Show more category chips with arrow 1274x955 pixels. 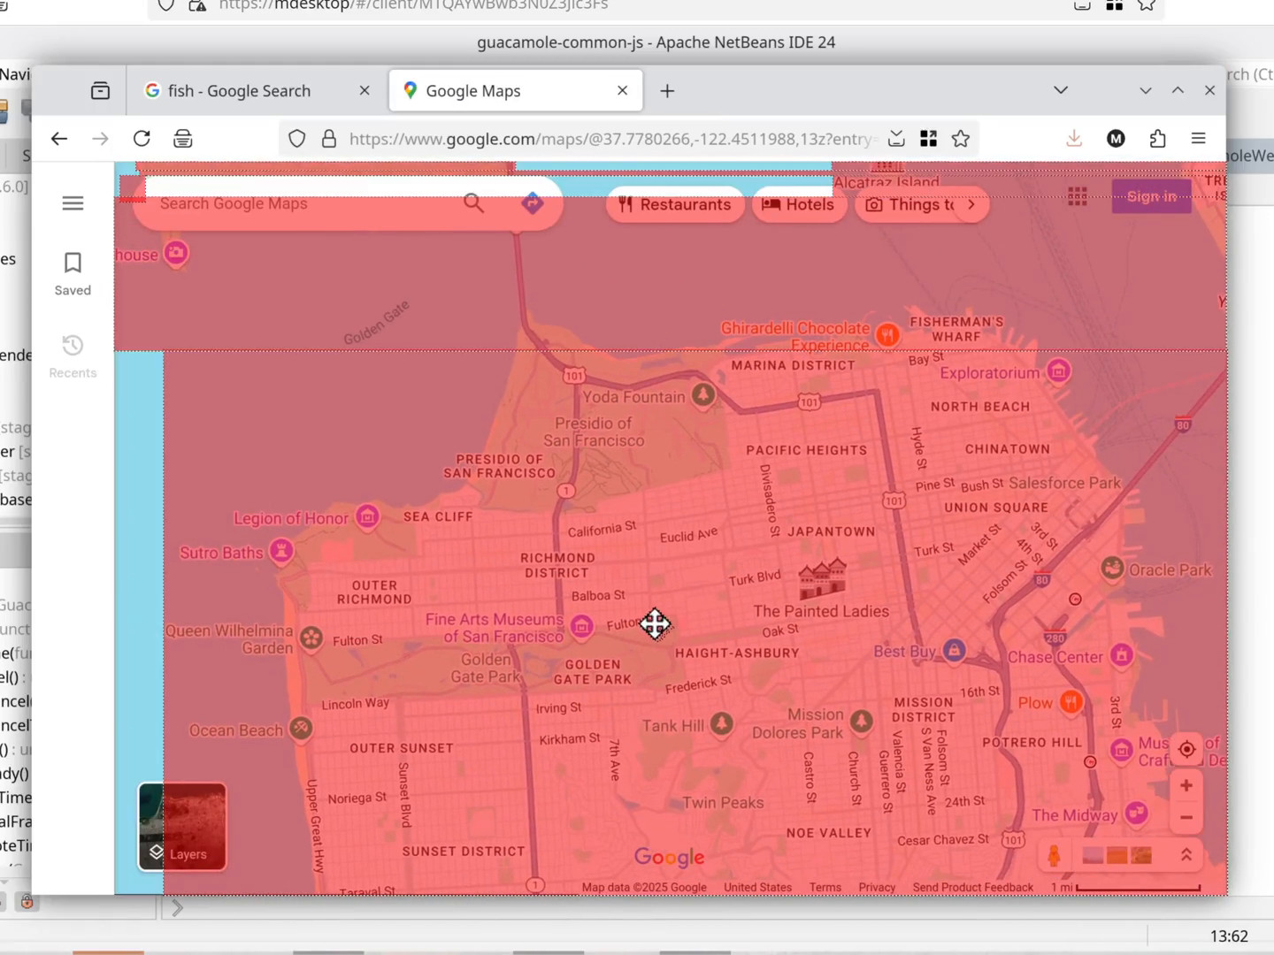pyautogui.click(x=971, y=204)
